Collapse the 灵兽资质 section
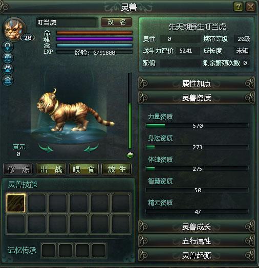Image resolution: width=259 pixels, height=268 pixels. click(x=197, y=98)
